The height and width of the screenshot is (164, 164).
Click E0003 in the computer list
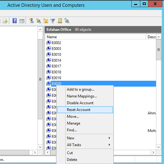pyautogui.click(x=56, y=48)
